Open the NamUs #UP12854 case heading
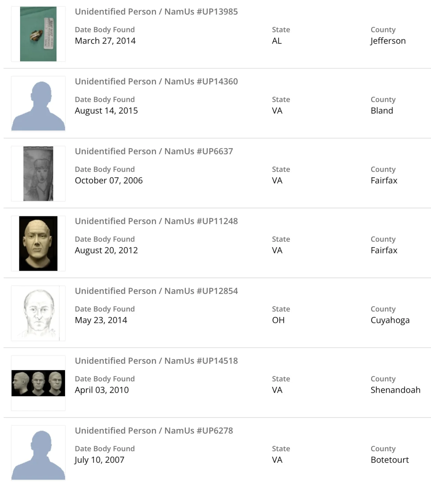The image size is (431, 484). coord(156,291)
